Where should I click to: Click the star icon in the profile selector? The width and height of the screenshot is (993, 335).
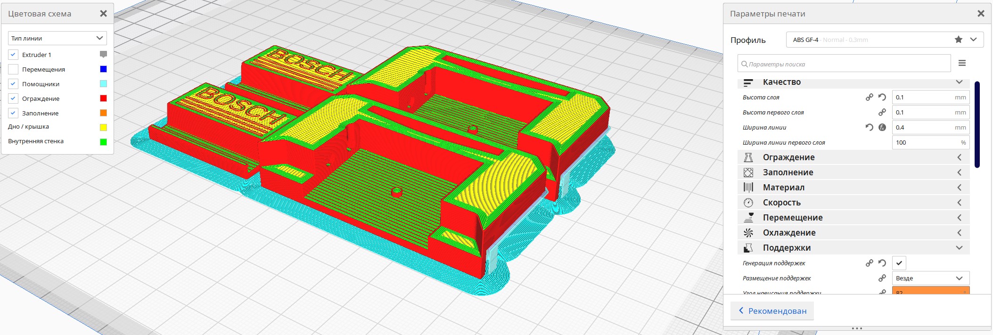(959, 40)
